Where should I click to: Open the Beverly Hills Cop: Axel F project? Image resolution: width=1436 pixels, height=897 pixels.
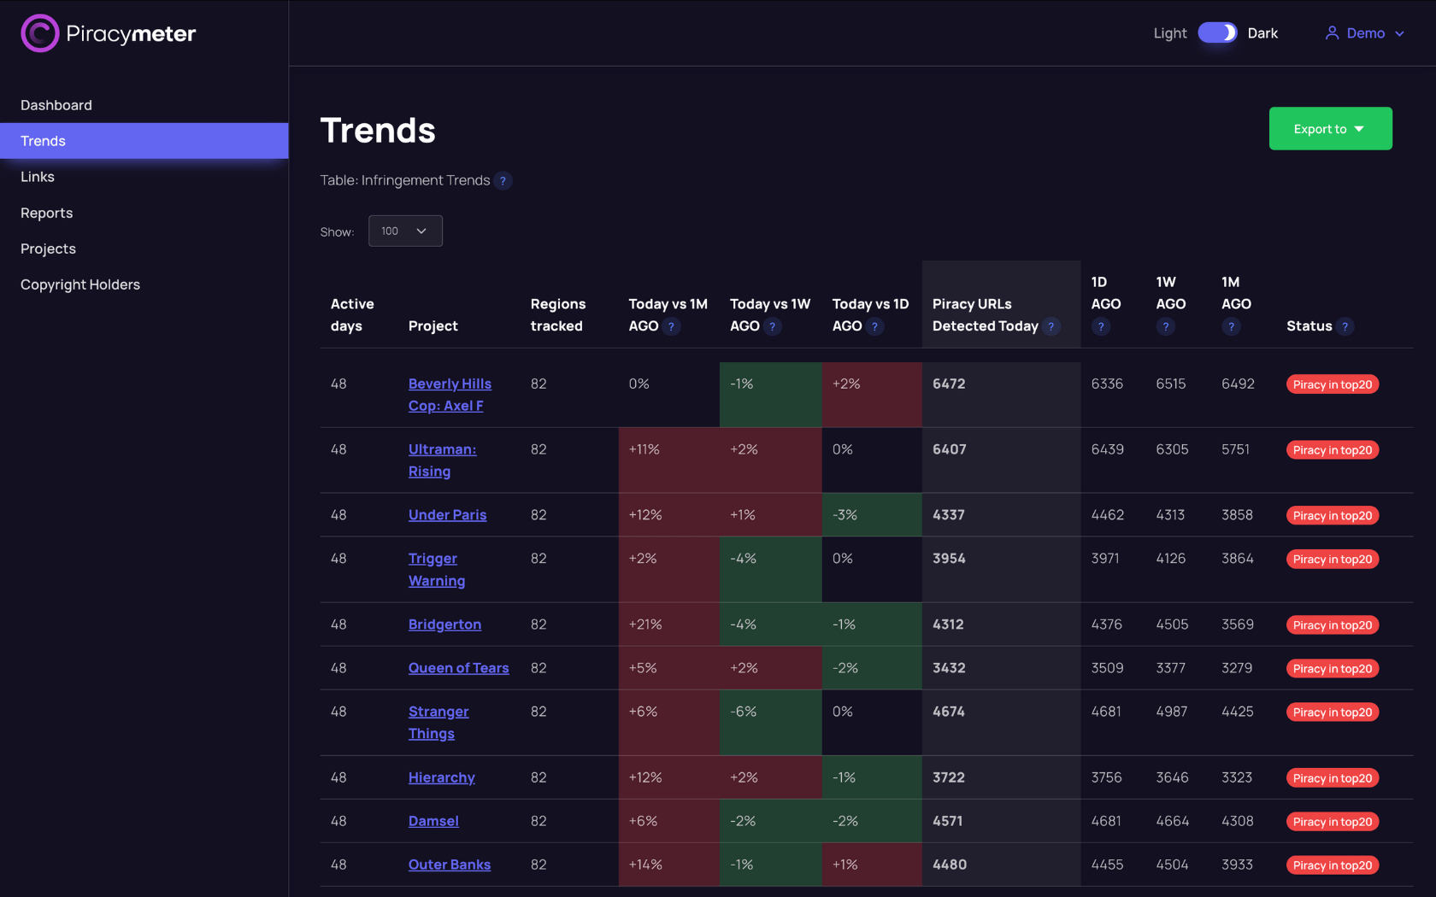pyautogui.click(x=450, y=395)
